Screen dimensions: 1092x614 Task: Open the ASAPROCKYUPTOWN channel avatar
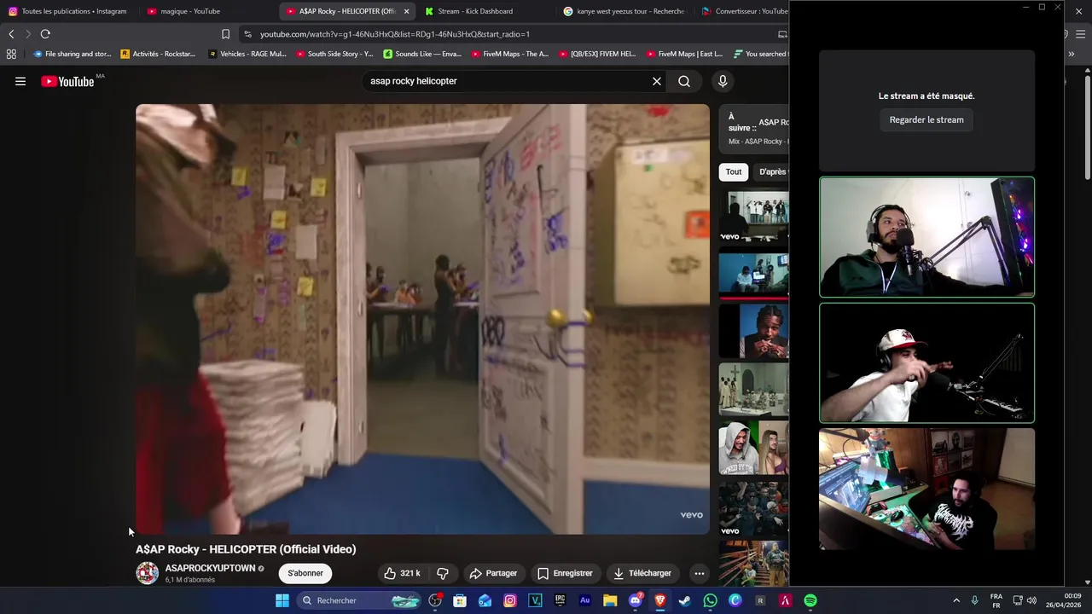pos(147,573)
